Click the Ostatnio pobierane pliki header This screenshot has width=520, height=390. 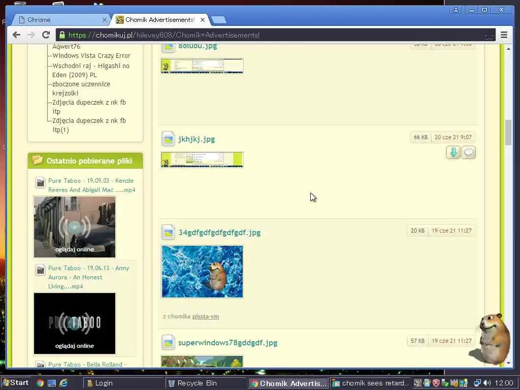[85, 161]
